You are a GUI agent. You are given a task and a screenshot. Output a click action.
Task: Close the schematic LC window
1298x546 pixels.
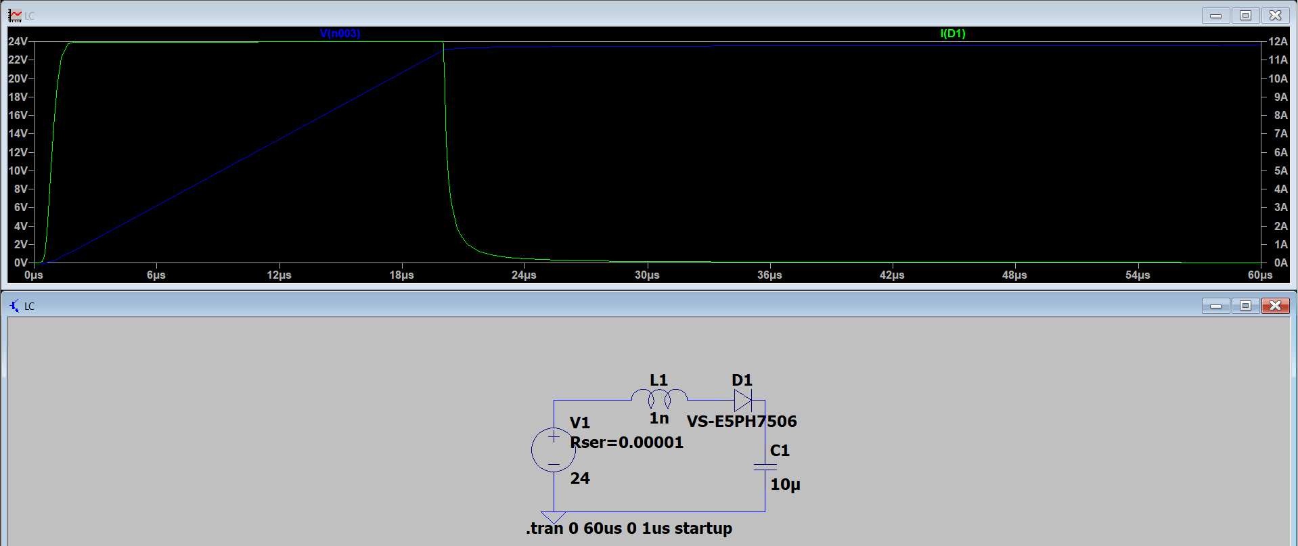[1275, 306]
